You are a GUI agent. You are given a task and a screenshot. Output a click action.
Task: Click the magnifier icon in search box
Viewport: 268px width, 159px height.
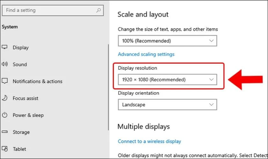tap(99, 10)
